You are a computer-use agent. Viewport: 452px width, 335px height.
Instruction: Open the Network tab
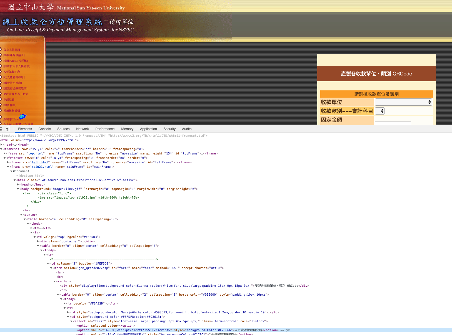point(83,129)
